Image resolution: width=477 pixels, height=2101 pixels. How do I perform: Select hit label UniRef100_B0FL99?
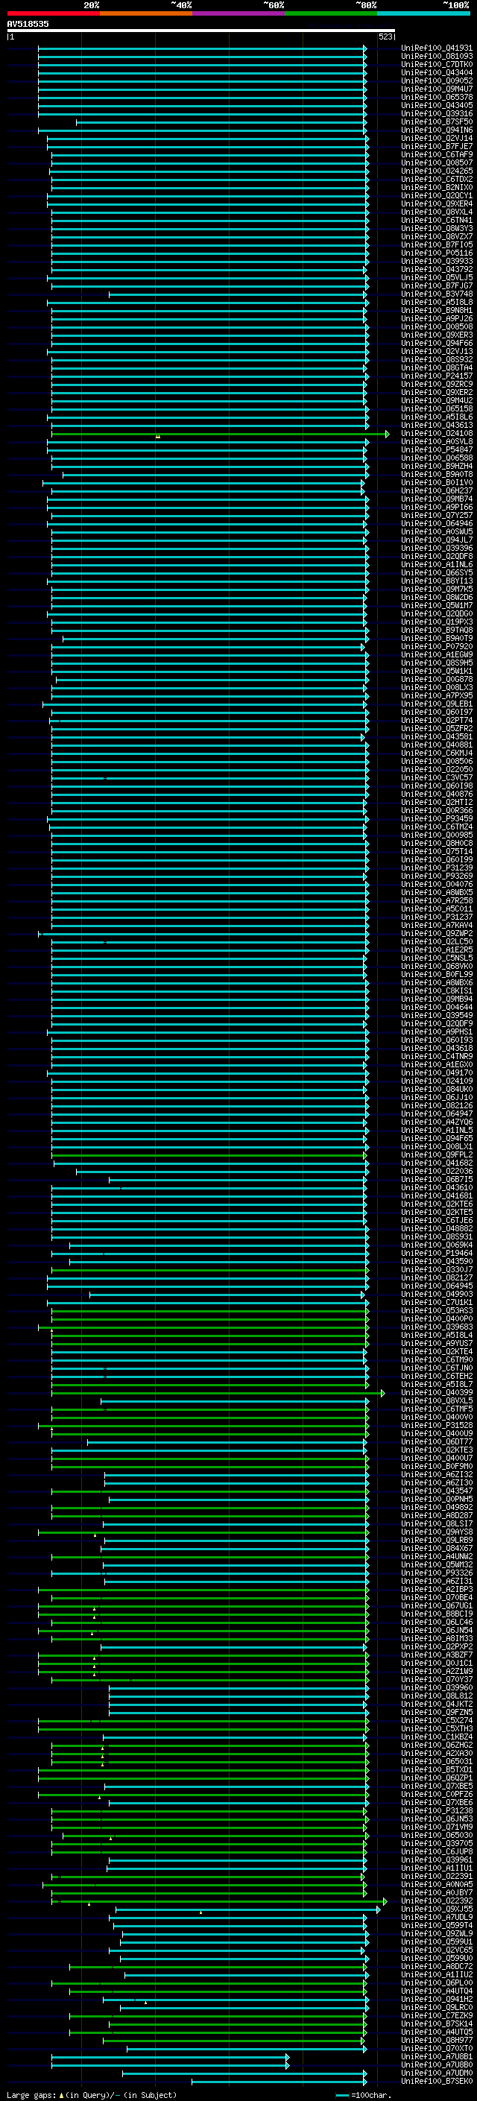pos(436,974)
